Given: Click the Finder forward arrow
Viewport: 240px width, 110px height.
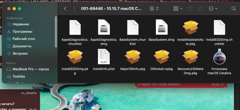Looking at the screenshot, I should (x=75, y=9).
